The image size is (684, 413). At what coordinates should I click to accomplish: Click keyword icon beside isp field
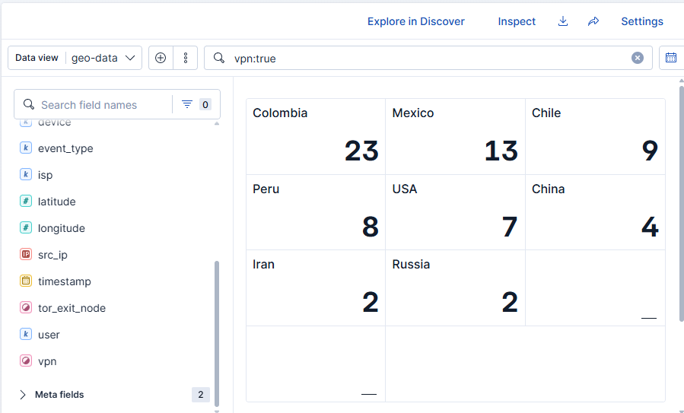point(26,174)
